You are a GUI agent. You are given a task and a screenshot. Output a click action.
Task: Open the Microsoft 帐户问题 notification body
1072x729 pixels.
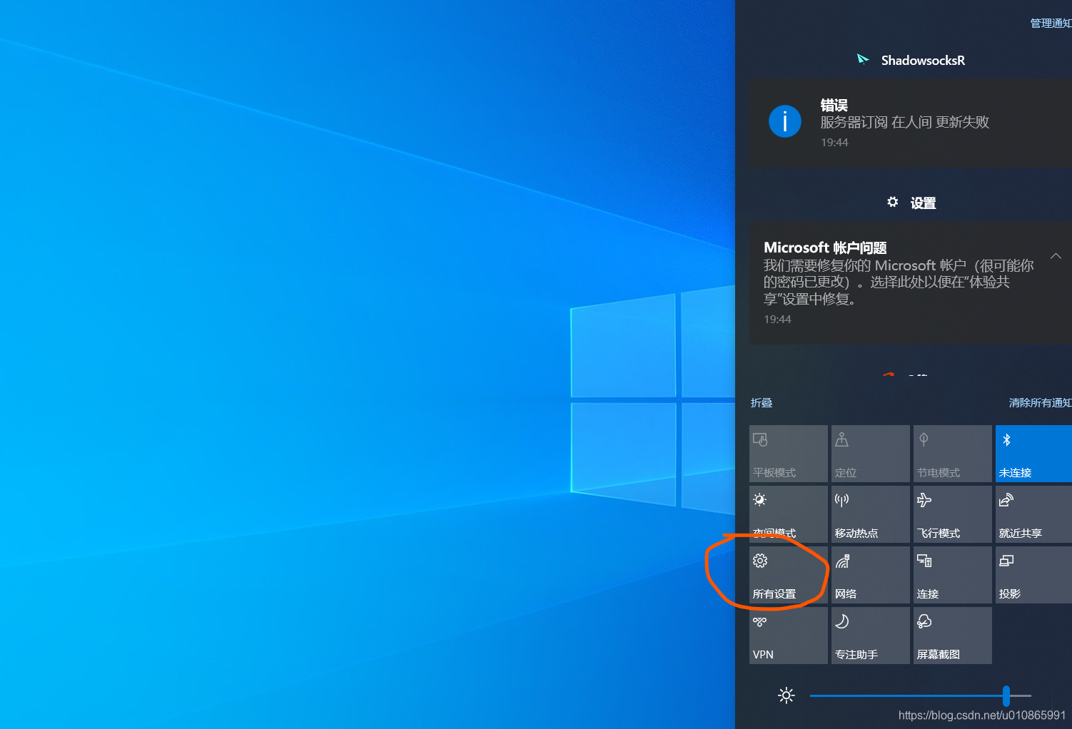(911, 283)
